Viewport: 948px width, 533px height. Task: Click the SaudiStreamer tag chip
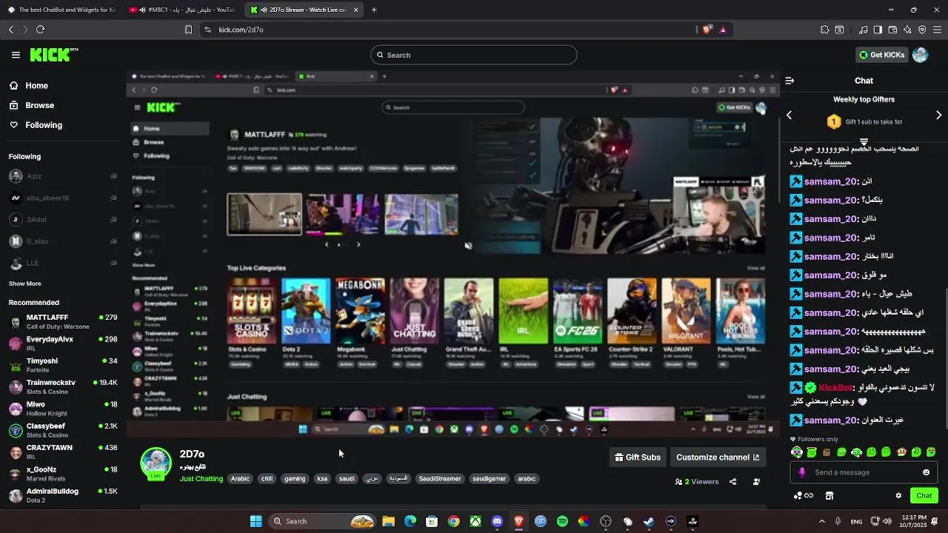point(440,479)
